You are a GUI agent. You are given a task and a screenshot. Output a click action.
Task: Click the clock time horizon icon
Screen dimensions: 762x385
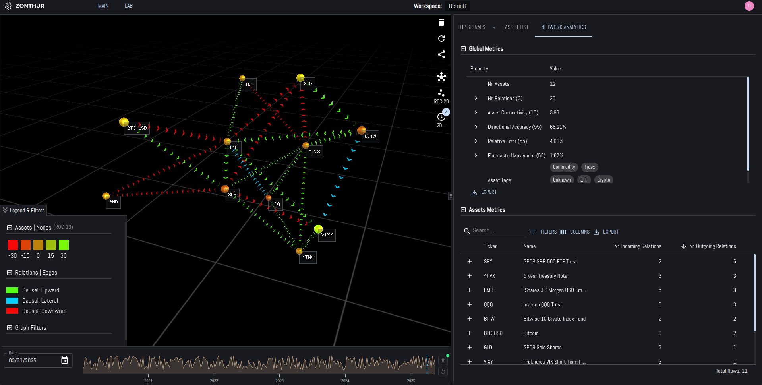(x=441, y=117)
